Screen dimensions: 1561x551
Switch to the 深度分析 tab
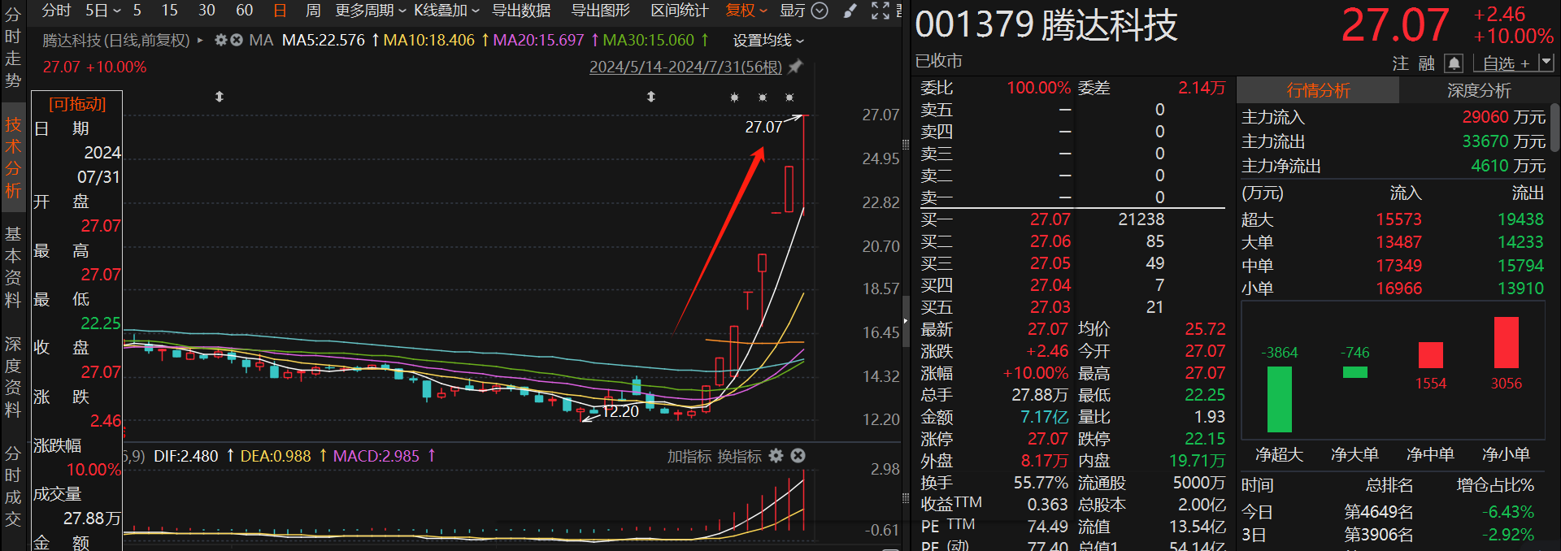(1478, 90)
